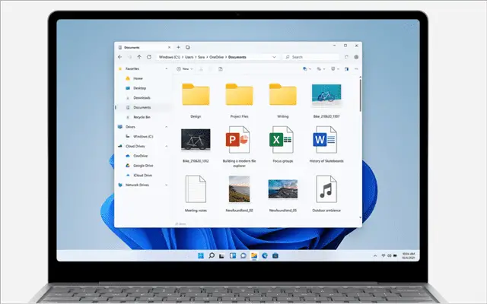
Task: Open the New item dropdown
Action: [x=185, y=69]
